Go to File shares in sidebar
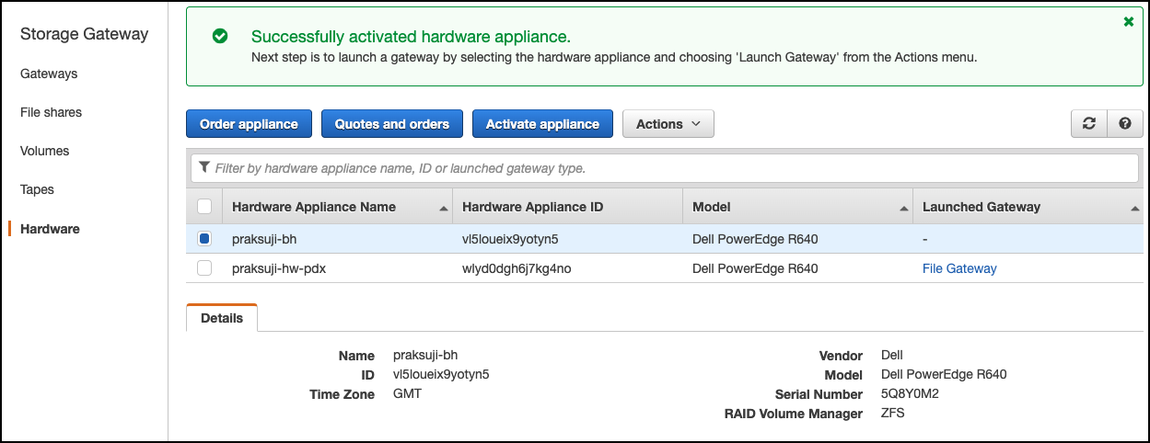The width and height of the screenshot is (1150, 443). click(x=51, y=112)
